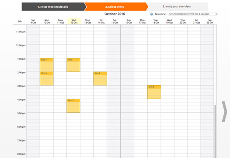Open the Time Zone dropdown

pyautogui.click(x=192, y=14)
